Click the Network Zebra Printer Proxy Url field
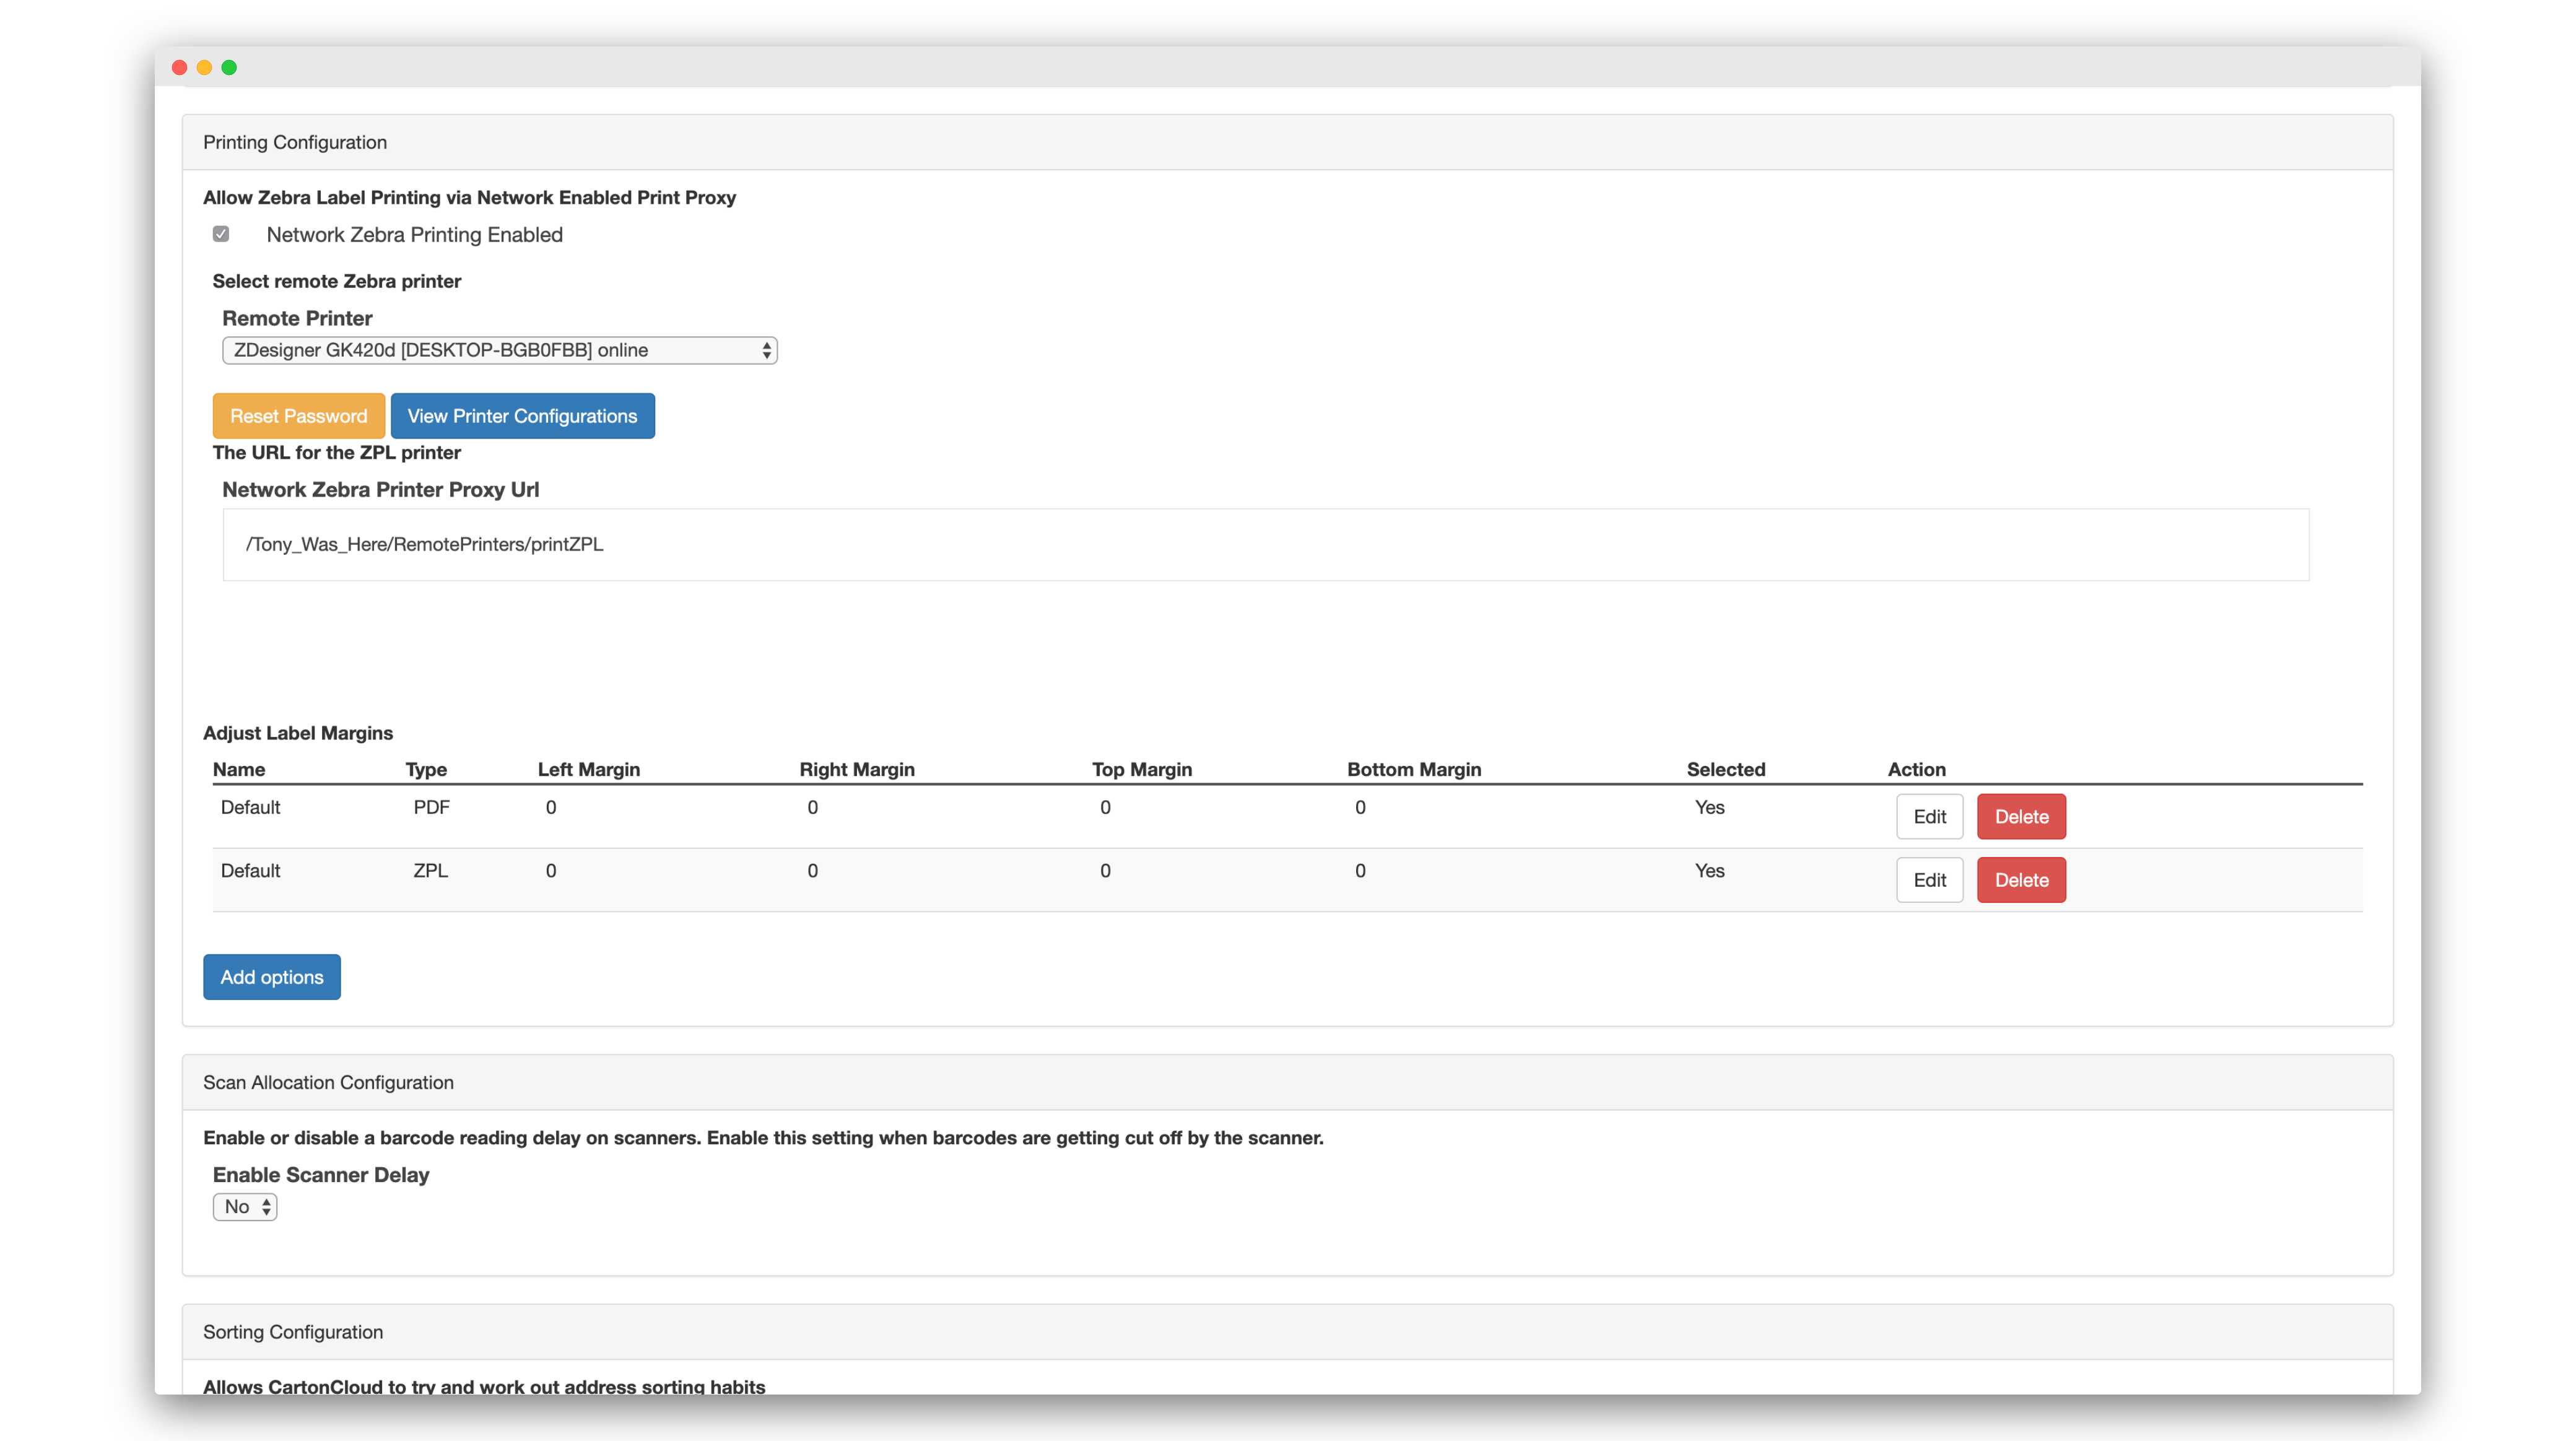Screen dimensions: 2576x1441 click(x=1265, y=544)
